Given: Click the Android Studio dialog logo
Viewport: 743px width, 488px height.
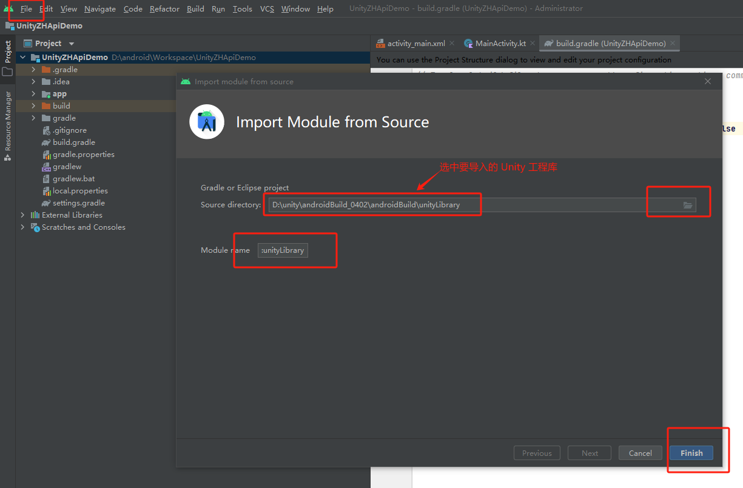Looking at the screenshot, I should coord(207,122).
